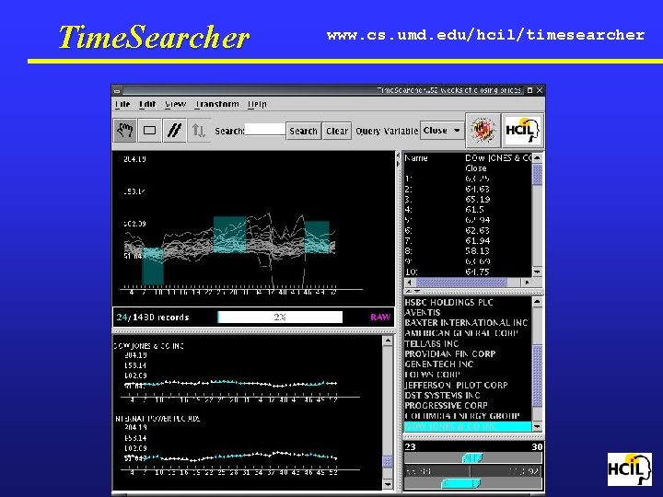Click the Search button

(x=303, y=131)
